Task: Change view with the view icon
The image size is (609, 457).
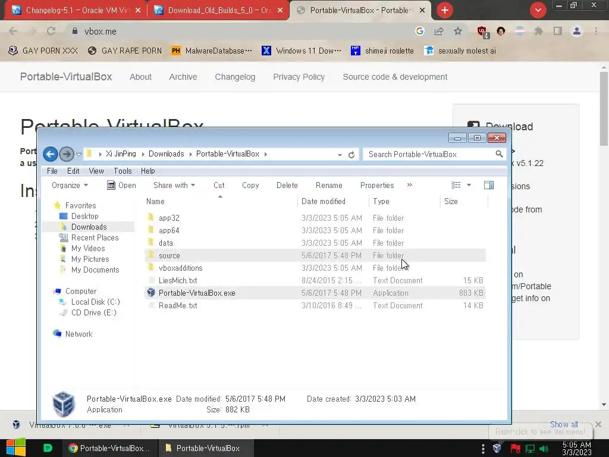Action: (456, 186)
